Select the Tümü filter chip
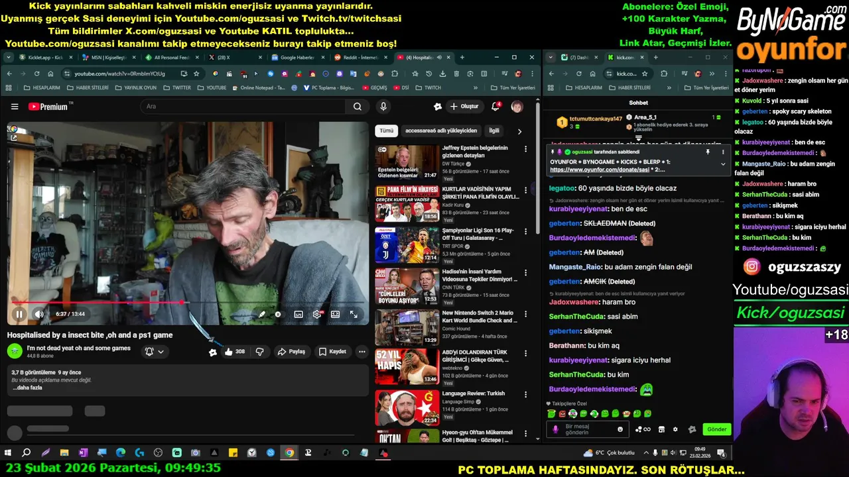This screenshot has height=477, width=849. [387, 131]
